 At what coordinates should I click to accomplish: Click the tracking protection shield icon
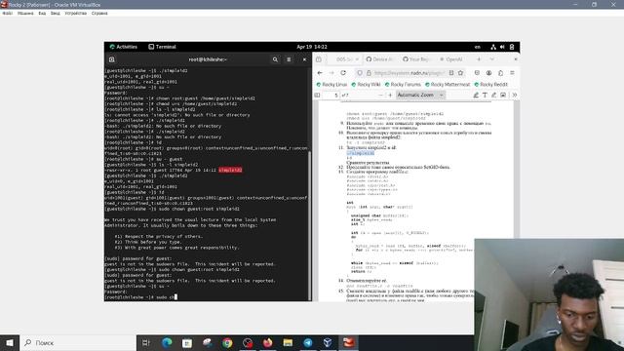click(360, 73)
